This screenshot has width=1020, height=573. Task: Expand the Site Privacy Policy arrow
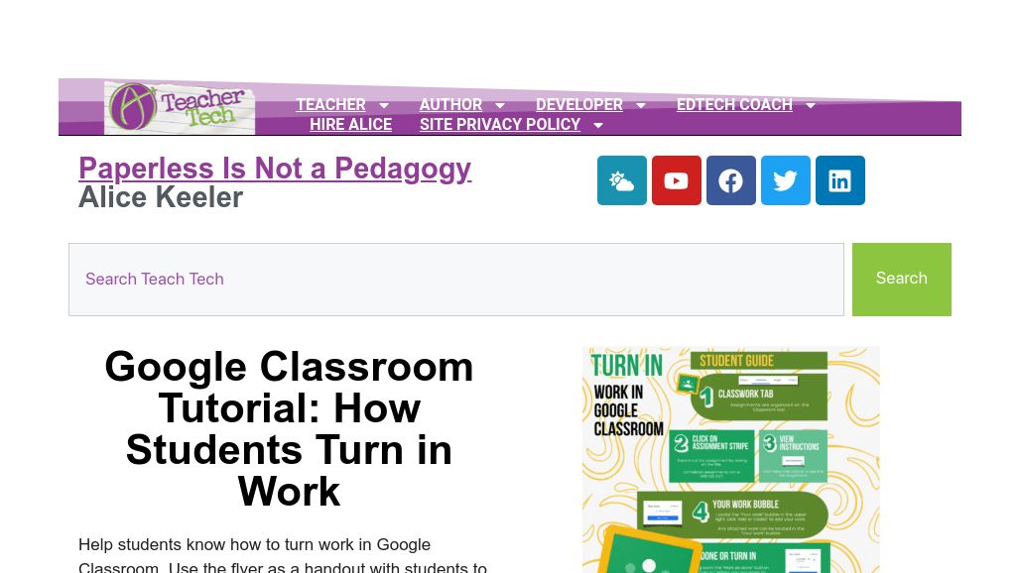coord(598,125)
